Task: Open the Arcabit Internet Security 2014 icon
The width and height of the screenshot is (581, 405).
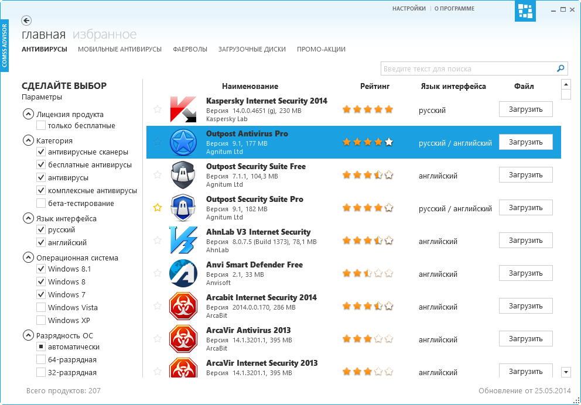Action: coord(183,306)
